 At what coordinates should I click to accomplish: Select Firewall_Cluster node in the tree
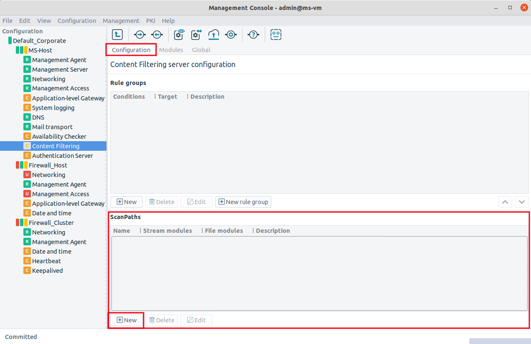coord(51,223)
